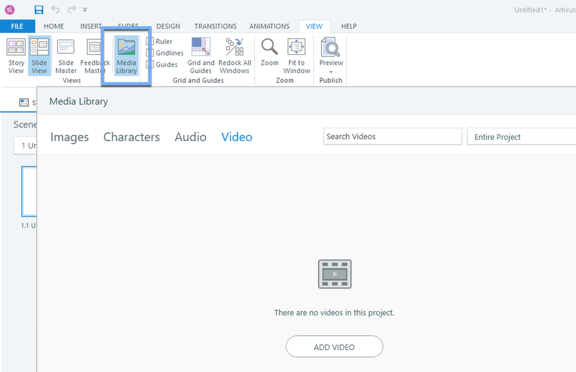
Task: Click Fit to Window
Action: (296, 56)
